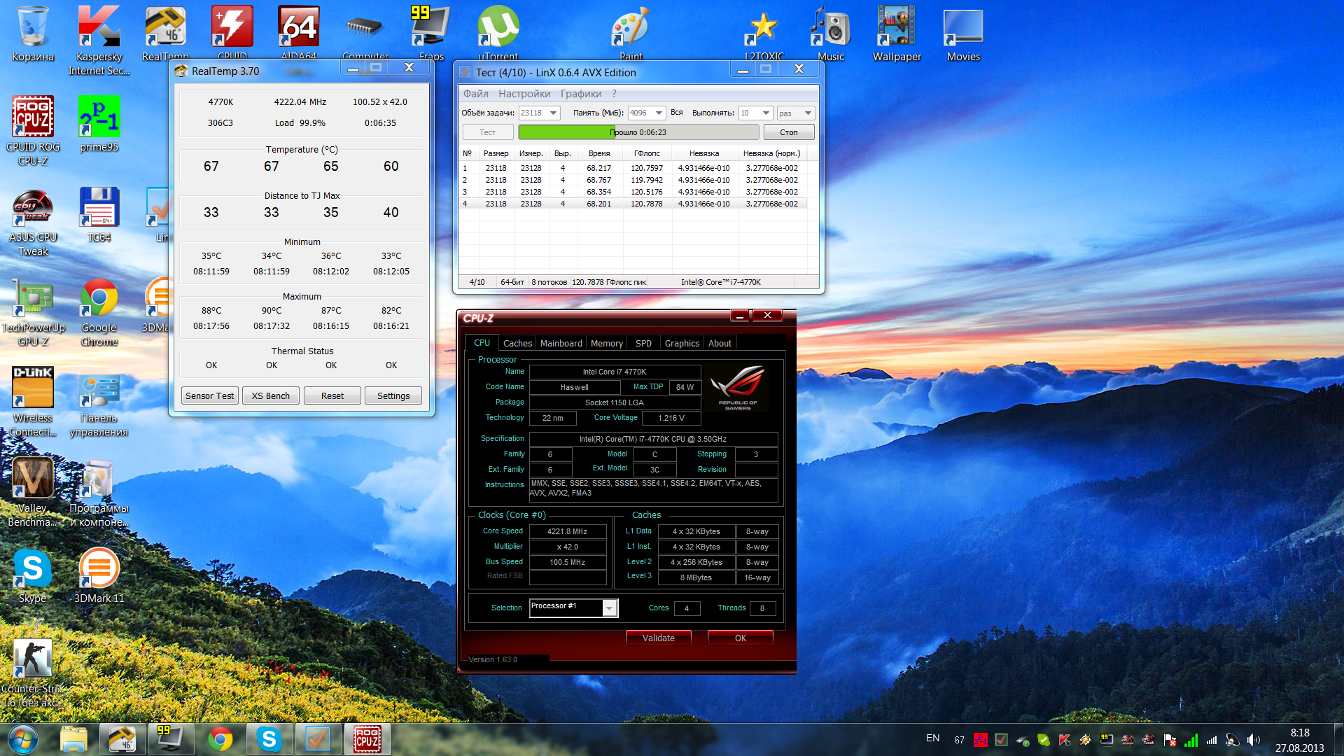Screen dimensions: 1344x756
Task: Switch to the Memory tab in CPU-Z
Action: click(x=606, y=343)
